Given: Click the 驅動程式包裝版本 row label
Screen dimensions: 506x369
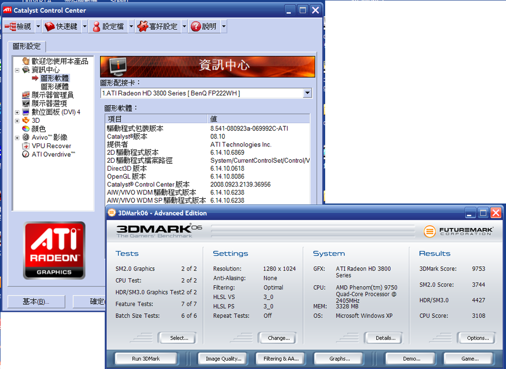Looking at the screenshot, I should pyautogui.click(x=135, y=129).
